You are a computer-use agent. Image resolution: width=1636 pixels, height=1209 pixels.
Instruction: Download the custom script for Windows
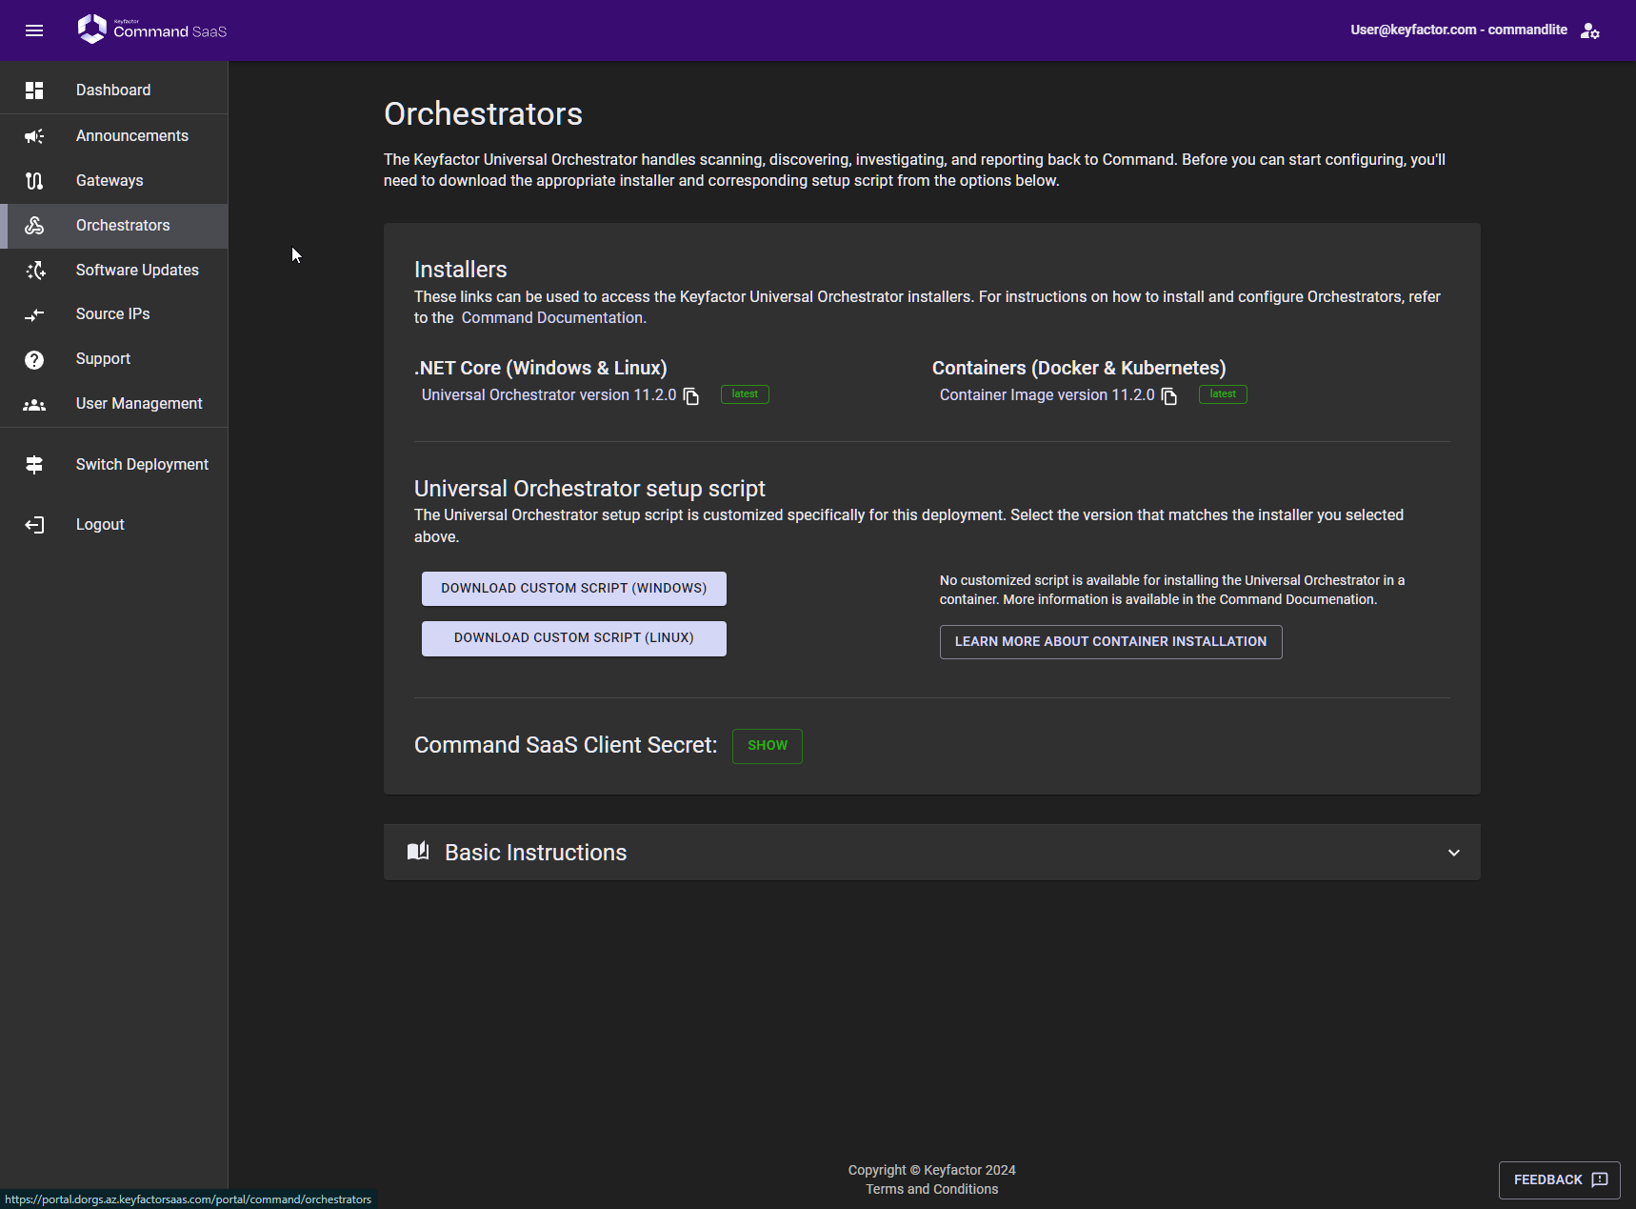[x=573, y=589]
